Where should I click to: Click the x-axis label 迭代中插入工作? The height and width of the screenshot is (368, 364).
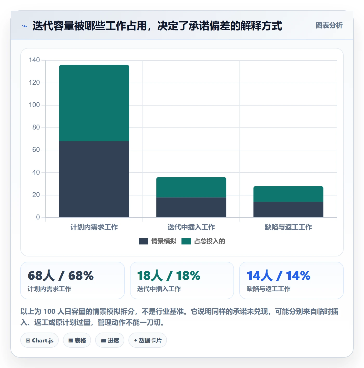(x=191, y=227)
